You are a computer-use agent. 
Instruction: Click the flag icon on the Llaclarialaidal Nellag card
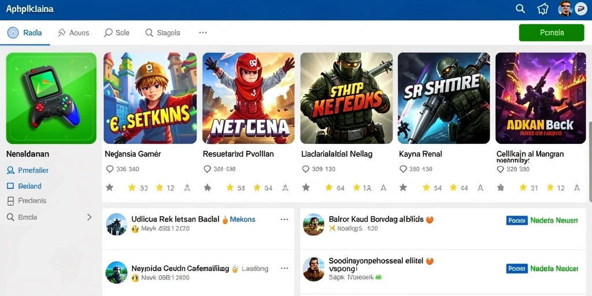coord(383,187)
